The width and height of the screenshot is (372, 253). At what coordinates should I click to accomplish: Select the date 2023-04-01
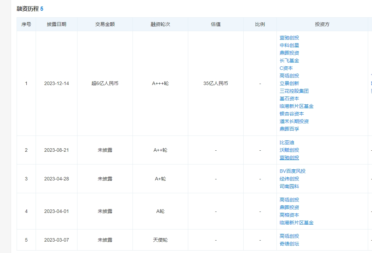point(56,211)
